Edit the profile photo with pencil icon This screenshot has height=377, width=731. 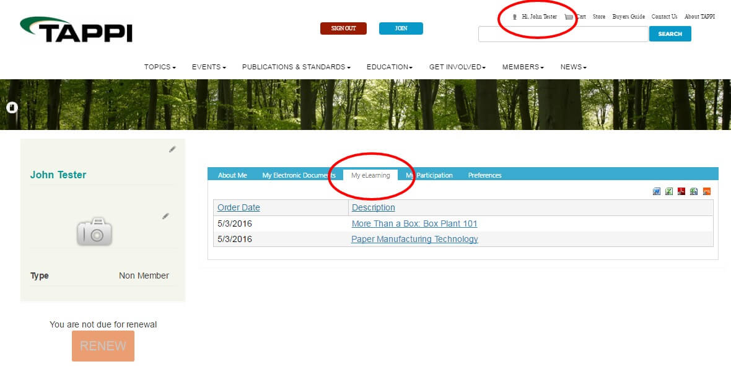pos(165,216)
